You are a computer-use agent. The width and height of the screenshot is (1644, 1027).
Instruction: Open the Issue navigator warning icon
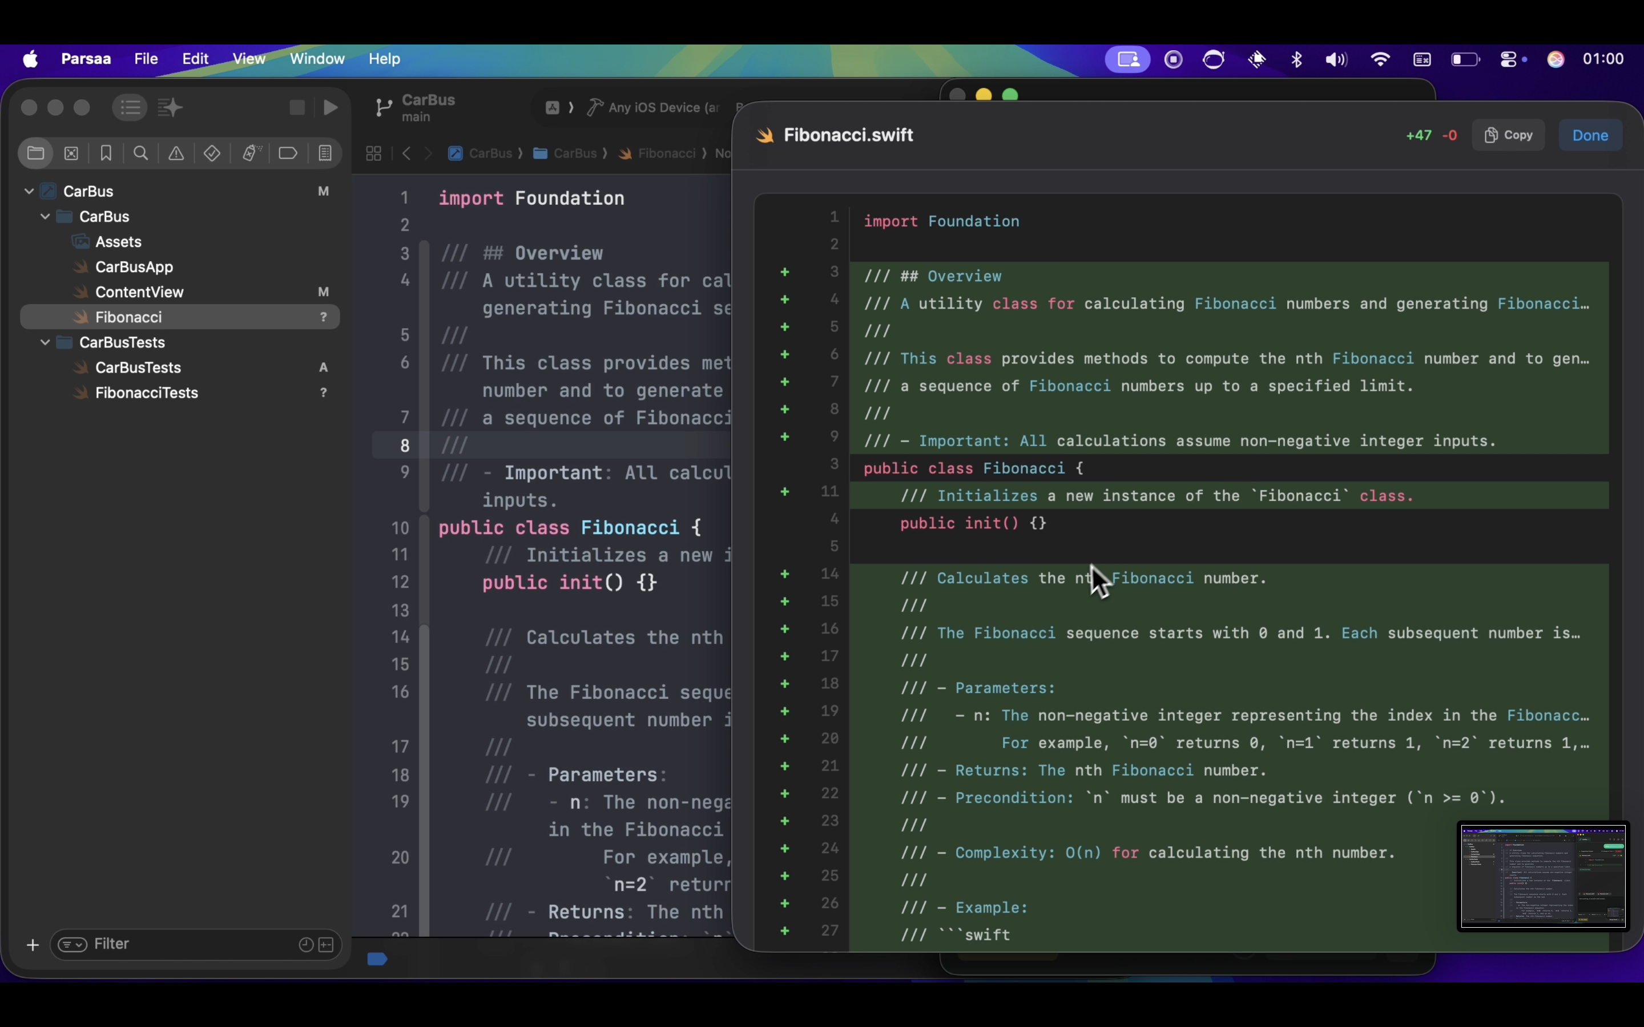tap(176, 153)
